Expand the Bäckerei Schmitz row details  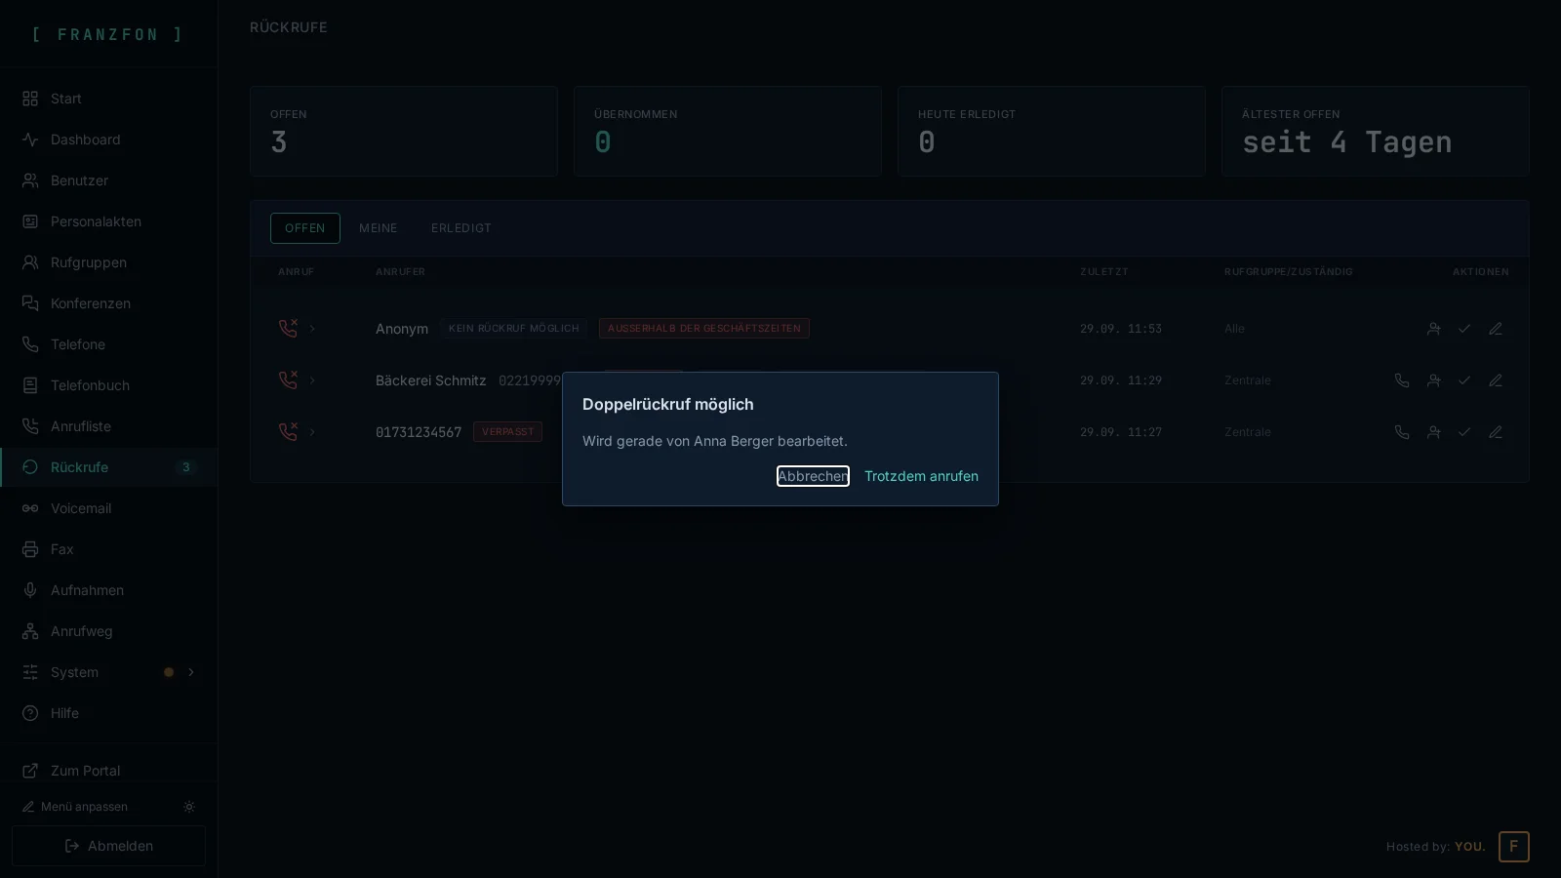tap(312, 380)
